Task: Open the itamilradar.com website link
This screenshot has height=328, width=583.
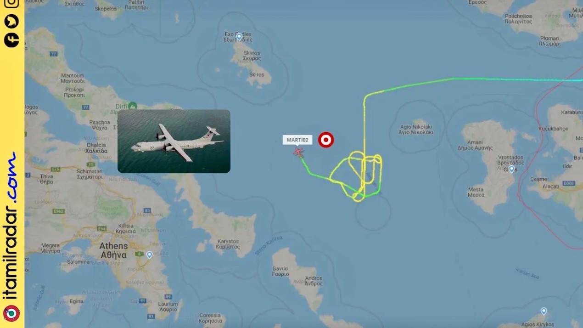Action: tap(11, 226)
